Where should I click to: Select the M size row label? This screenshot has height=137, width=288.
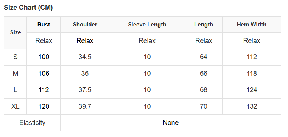click(16, 74)
